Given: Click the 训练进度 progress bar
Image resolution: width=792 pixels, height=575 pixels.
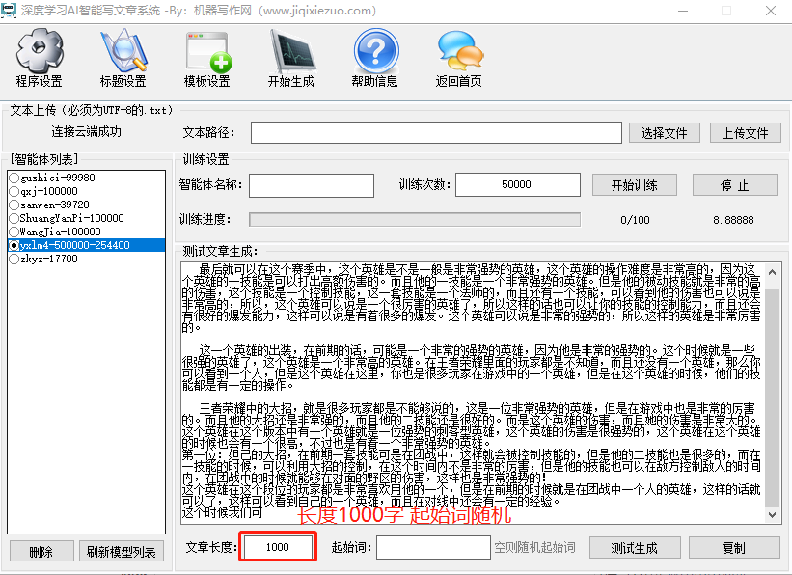Looking at the screenshot, I should point(414,220).
